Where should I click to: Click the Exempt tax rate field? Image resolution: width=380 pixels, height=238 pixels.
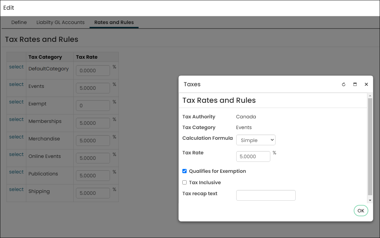coord(93,106)
